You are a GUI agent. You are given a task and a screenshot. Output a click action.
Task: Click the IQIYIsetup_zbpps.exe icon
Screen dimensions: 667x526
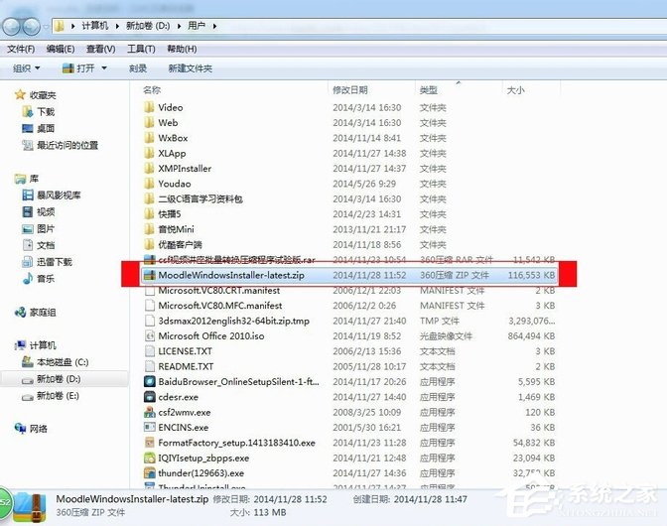[149, 458]
